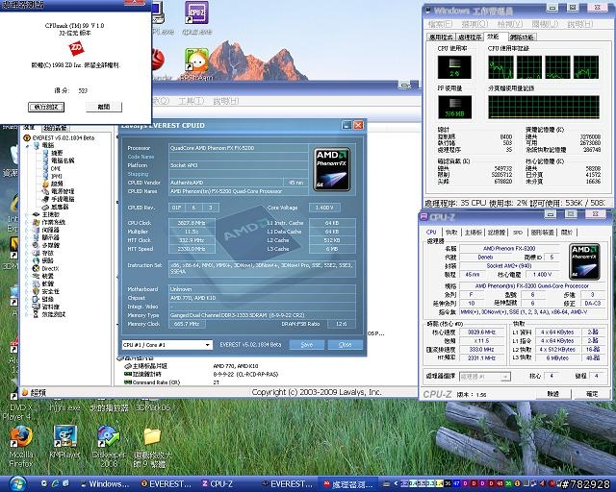Select the 超頻 overclock item in EVEREST tree

click(x=53, y=184)
